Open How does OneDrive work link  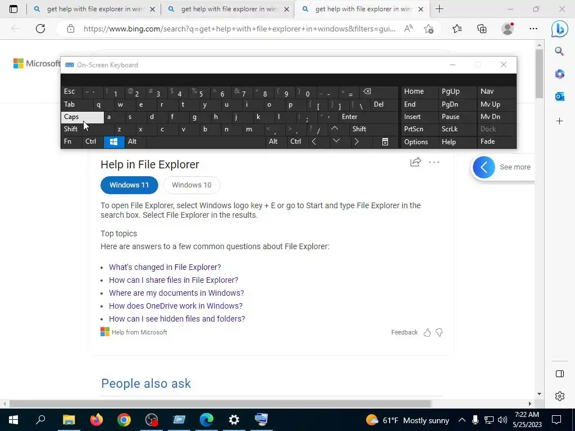(176, 306)
